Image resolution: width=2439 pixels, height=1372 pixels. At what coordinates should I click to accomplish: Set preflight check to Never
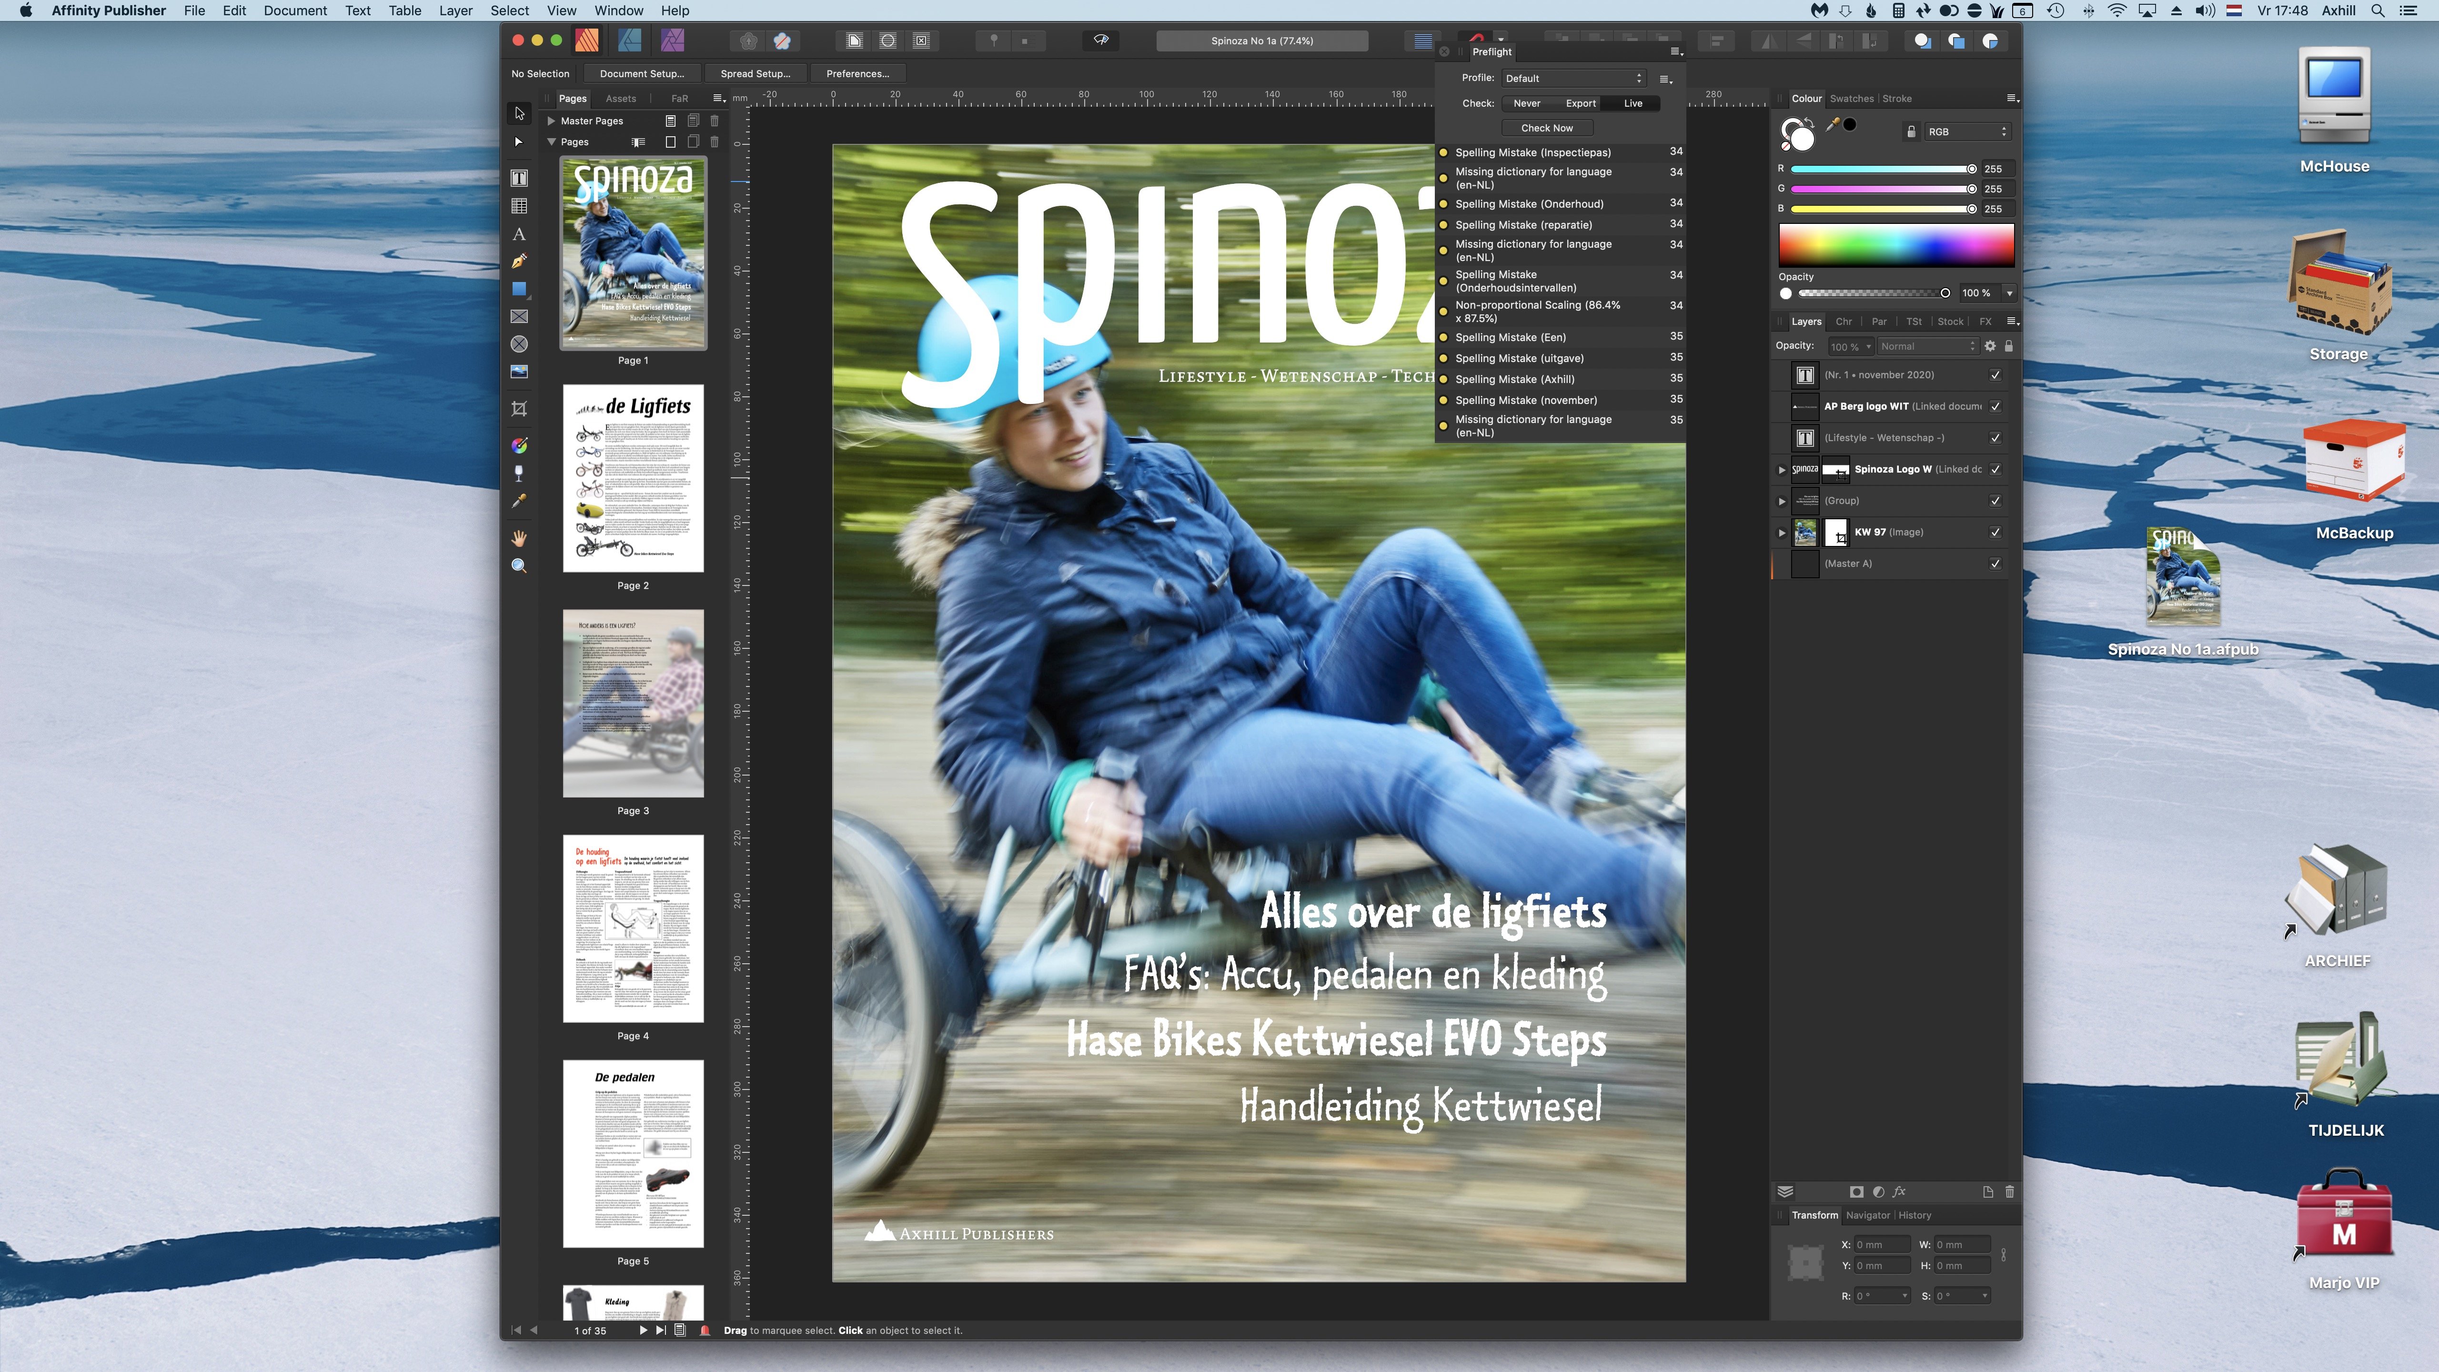coord(1526,103)
